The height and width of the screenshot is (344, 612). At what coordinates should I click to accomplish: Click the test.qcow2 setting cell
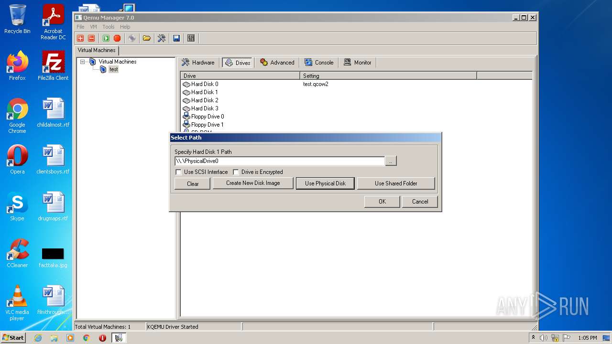316,84
